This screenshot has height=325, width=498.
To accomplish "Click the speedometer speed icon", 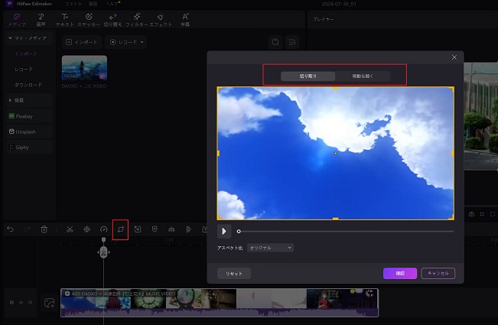I will pyautogui.click(x=103, y=229).
